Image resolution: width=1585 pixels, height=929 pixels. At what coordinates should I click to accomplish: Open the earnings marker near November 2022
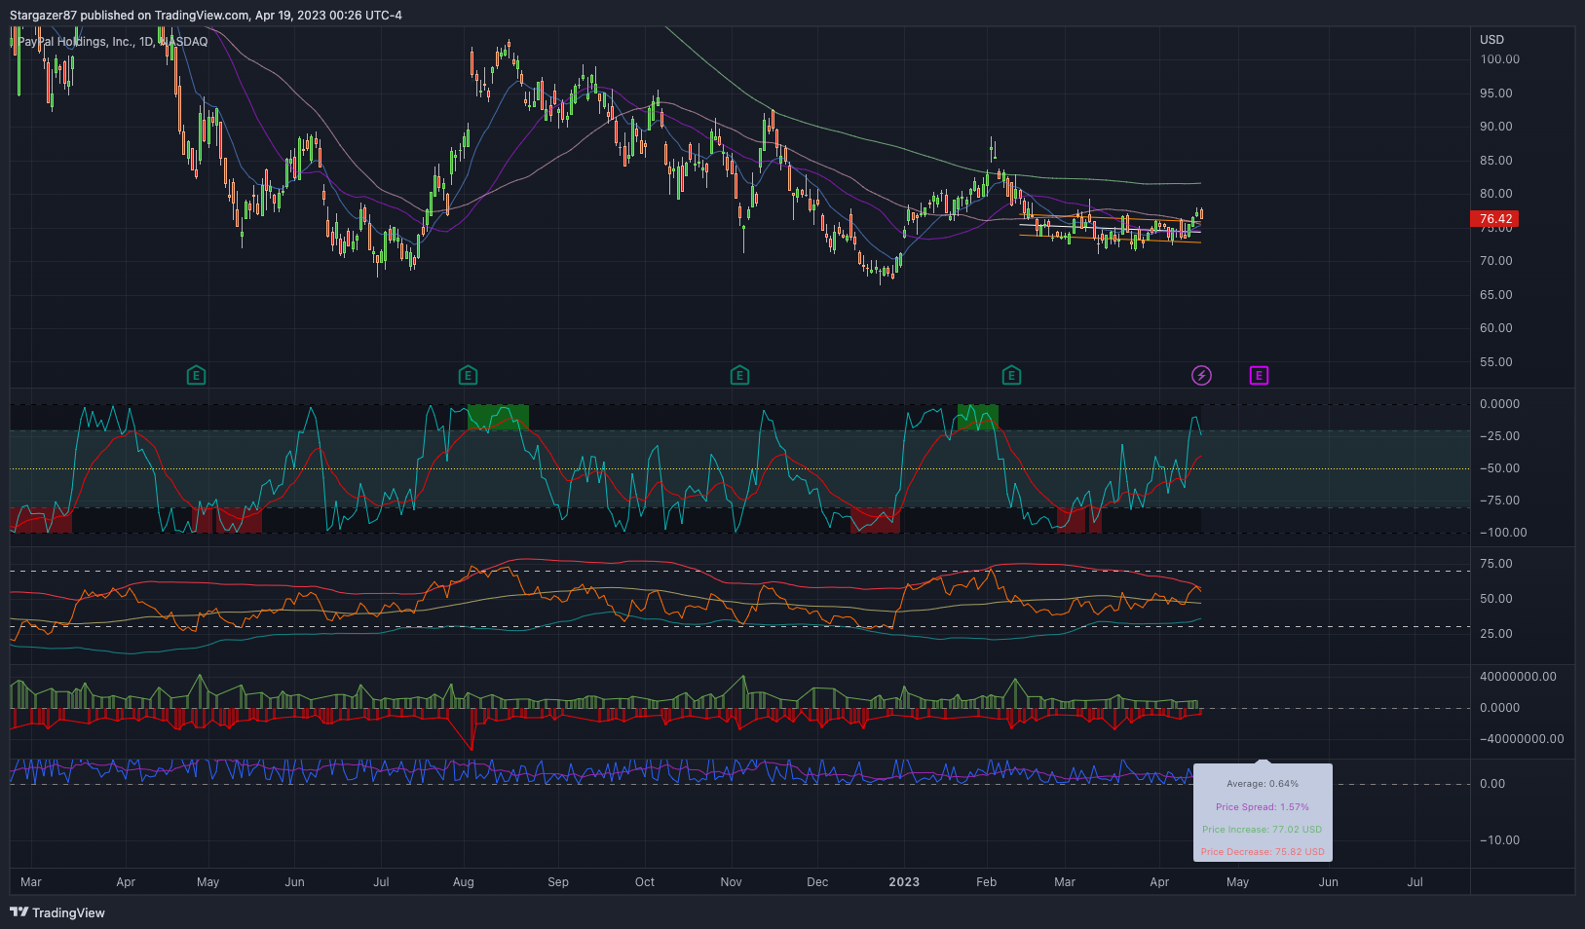(739, 375)
